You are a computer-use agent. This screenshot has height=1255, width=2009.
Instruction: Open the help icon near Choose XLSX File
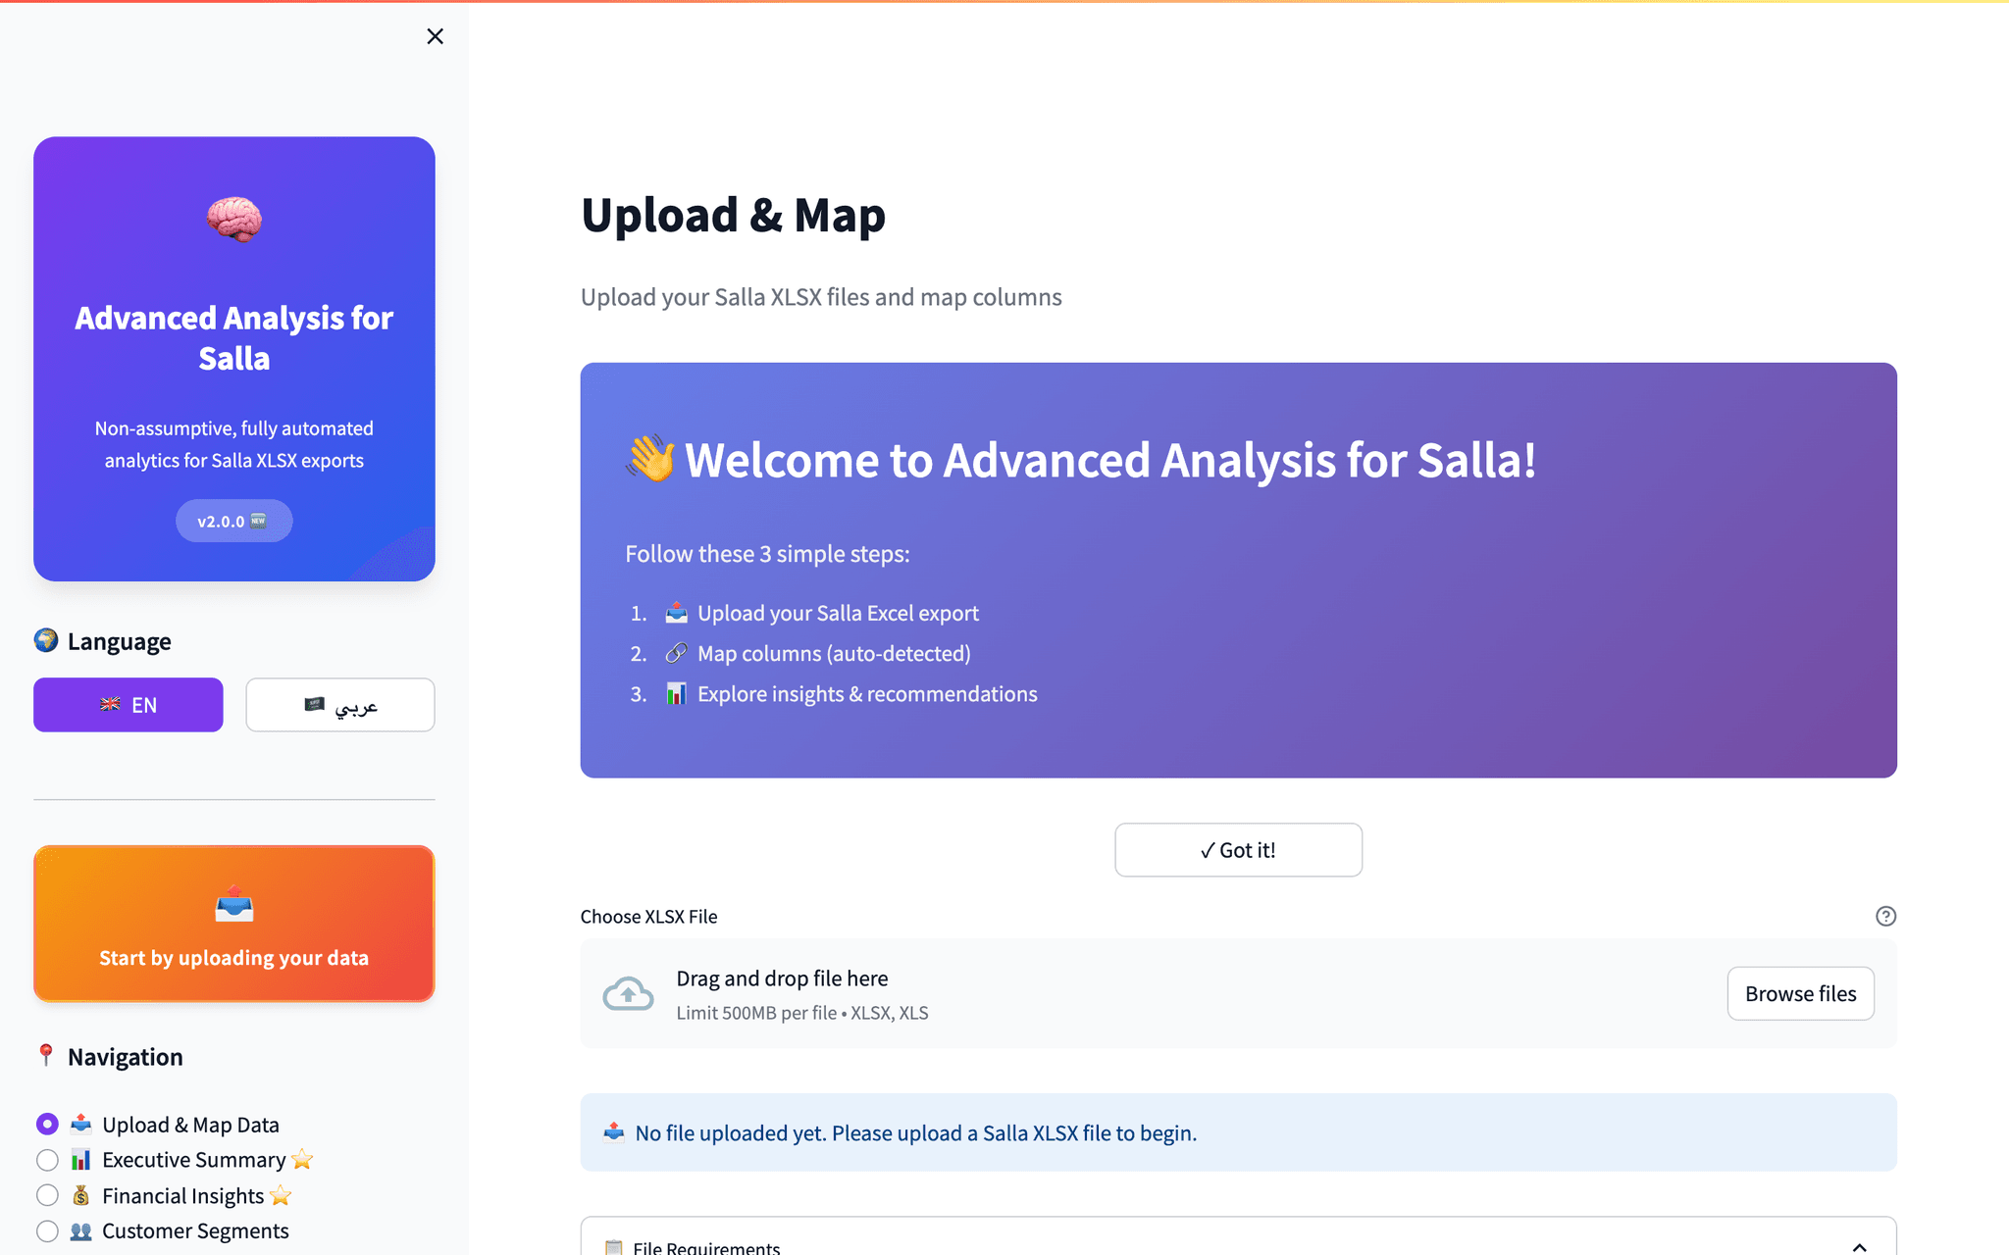pyautogui.click(x=1885, y=916)
